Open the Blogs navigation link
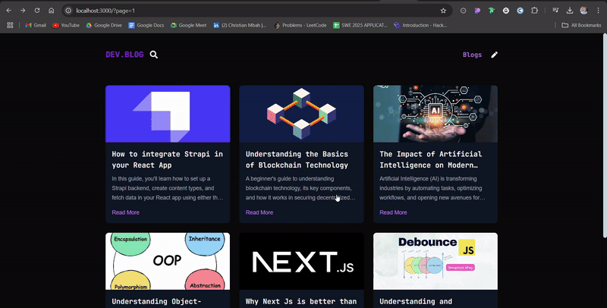This screenshot has height=308, width=607. [x=472, y=55]
